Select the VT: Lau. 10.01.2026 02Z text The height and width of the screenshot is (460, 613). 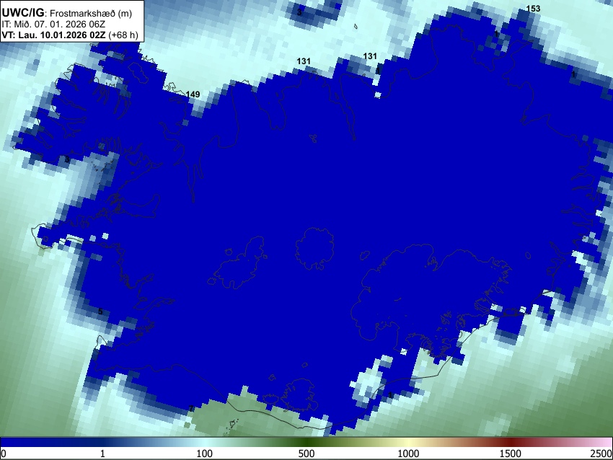click(53, 35)
